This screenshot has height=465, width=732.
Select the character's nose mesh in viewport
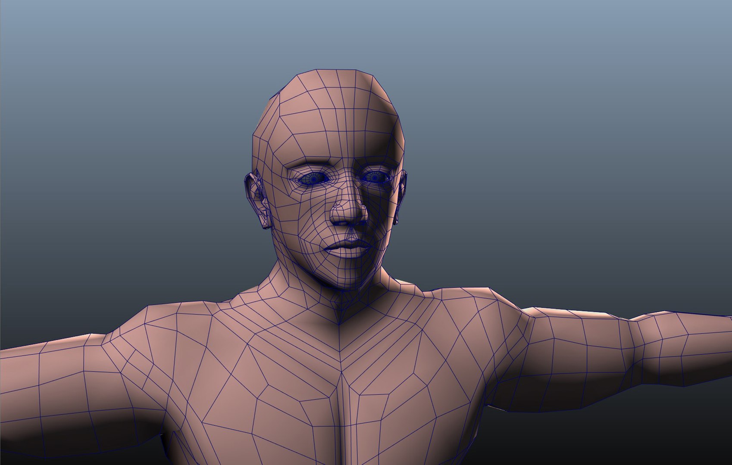349,208
